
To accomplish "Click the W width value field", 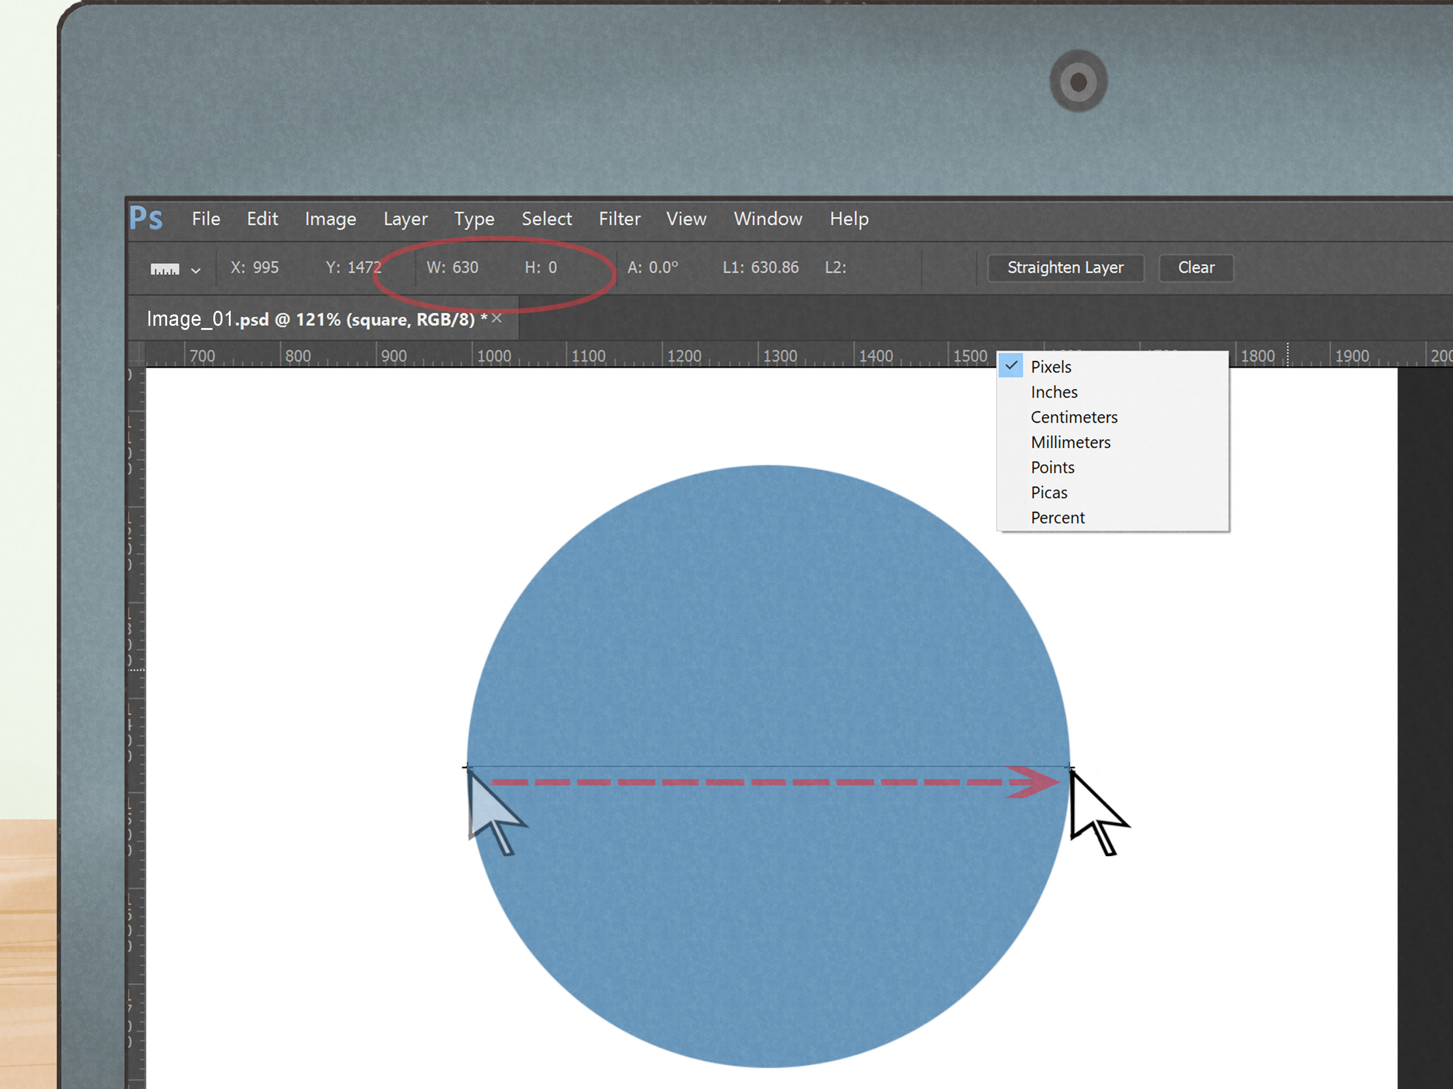I will (454, 267).
